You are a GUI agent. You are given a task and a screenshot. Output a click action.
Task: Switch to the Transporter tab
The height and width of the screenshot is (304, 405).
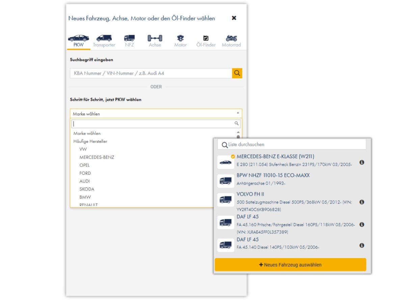(104, 41)
